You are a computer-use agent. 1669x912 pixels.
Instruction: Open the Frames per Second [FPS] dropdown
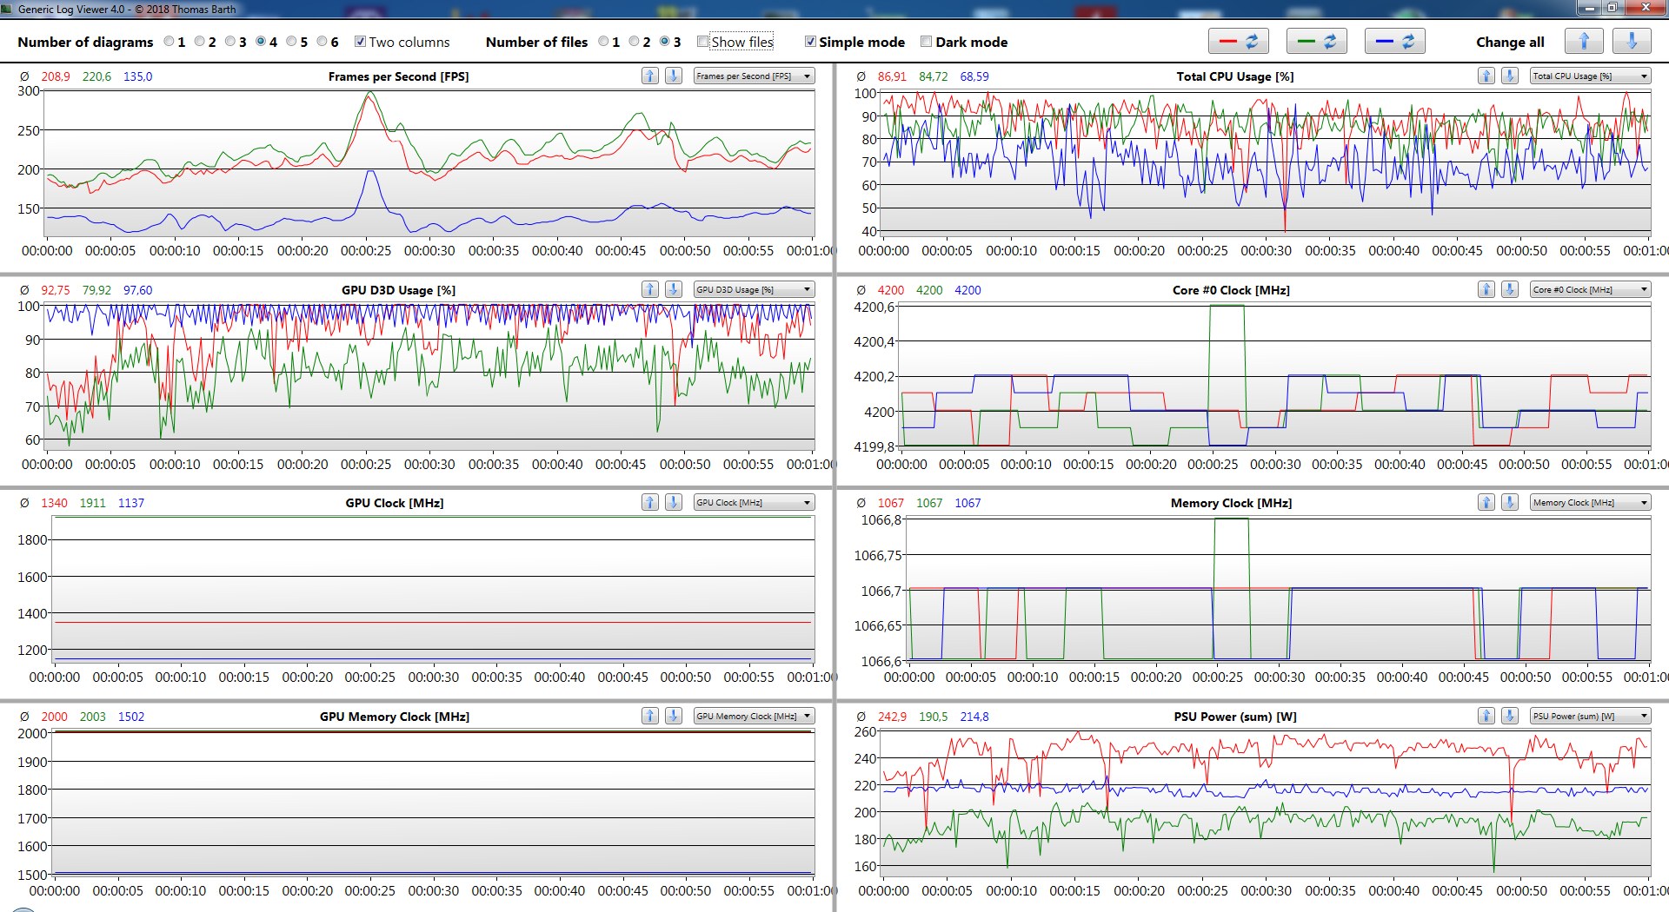tap(754, 76)
